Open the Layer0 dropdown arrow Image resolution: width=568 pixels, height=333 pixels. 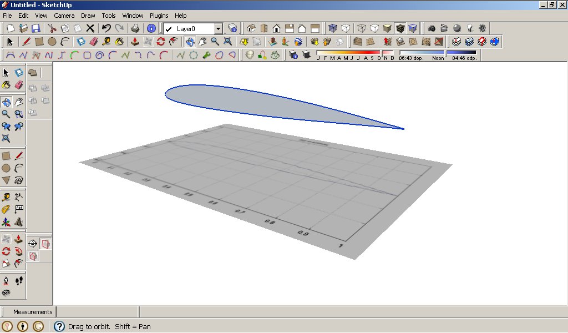pyautogui.click(x=218, y=29)
